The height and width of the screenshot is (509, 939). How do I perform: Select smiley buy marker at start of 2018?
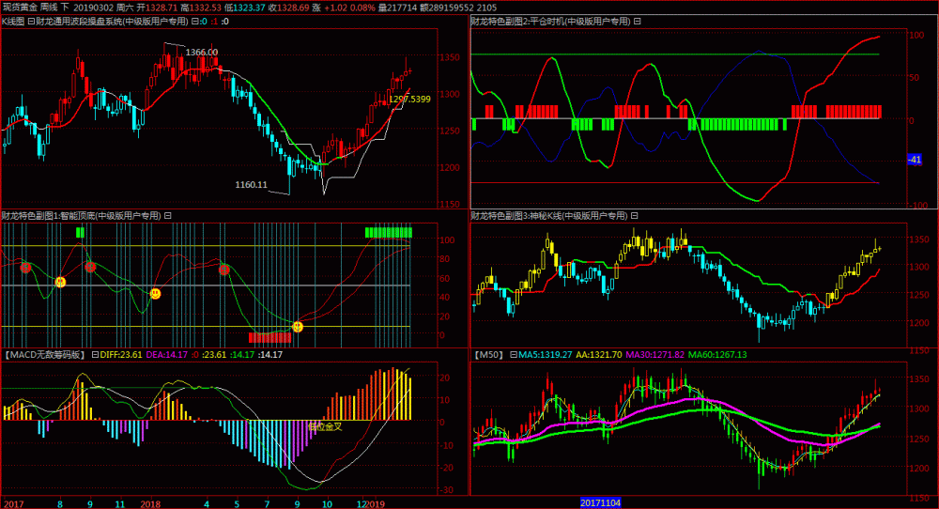click(x=155, y=293)
